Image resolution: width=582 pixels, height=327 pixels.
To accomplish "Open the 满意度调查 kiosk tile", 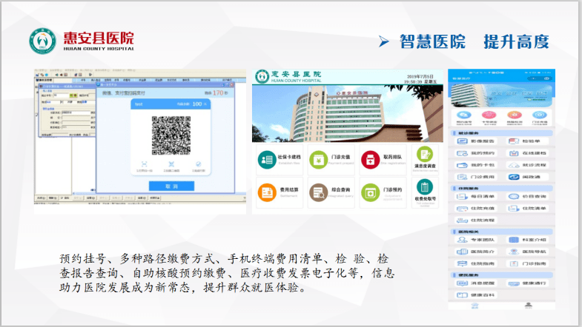I will pyautogui.click(x=425, y=159).
